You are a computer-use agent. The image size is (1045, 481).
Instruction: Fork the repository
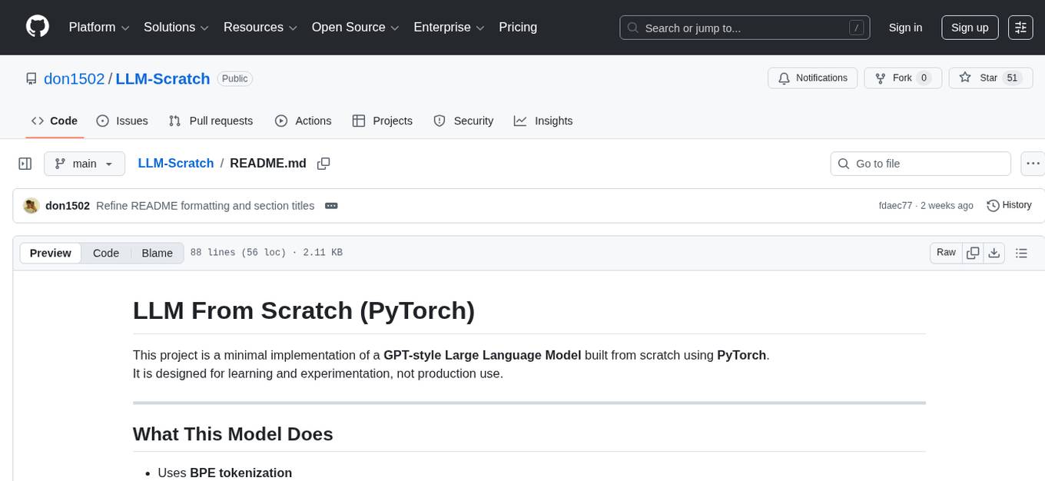click(x=902, y=78)
